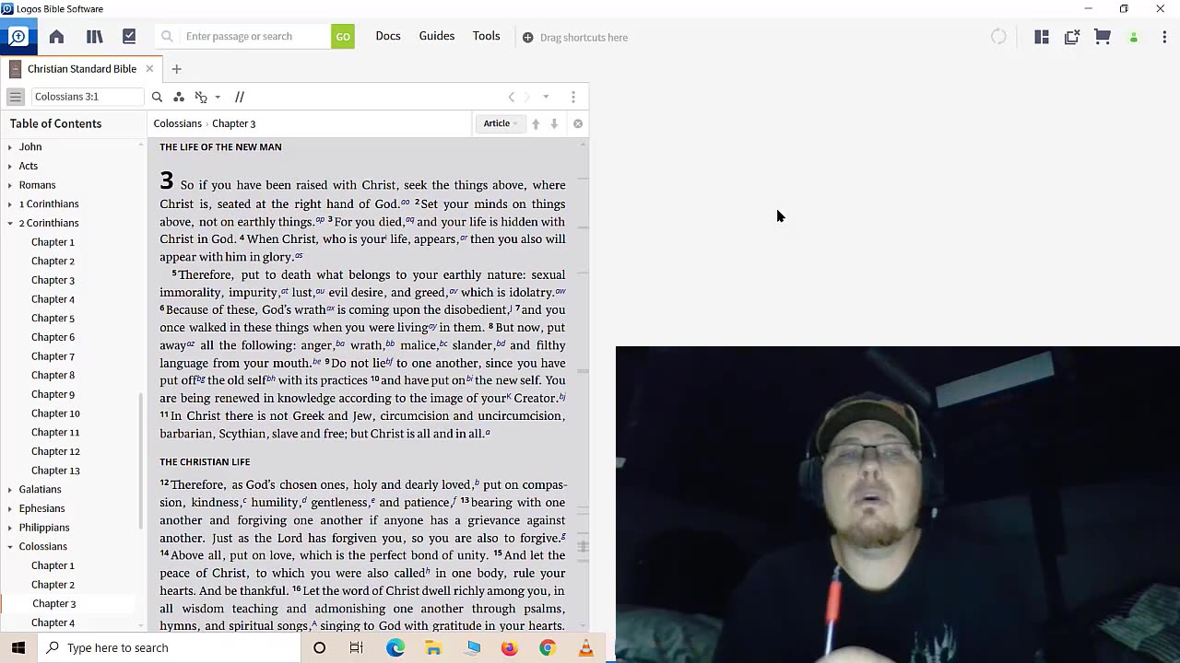
Task: Expand the Romans tree node
Action: click(10, 185)
